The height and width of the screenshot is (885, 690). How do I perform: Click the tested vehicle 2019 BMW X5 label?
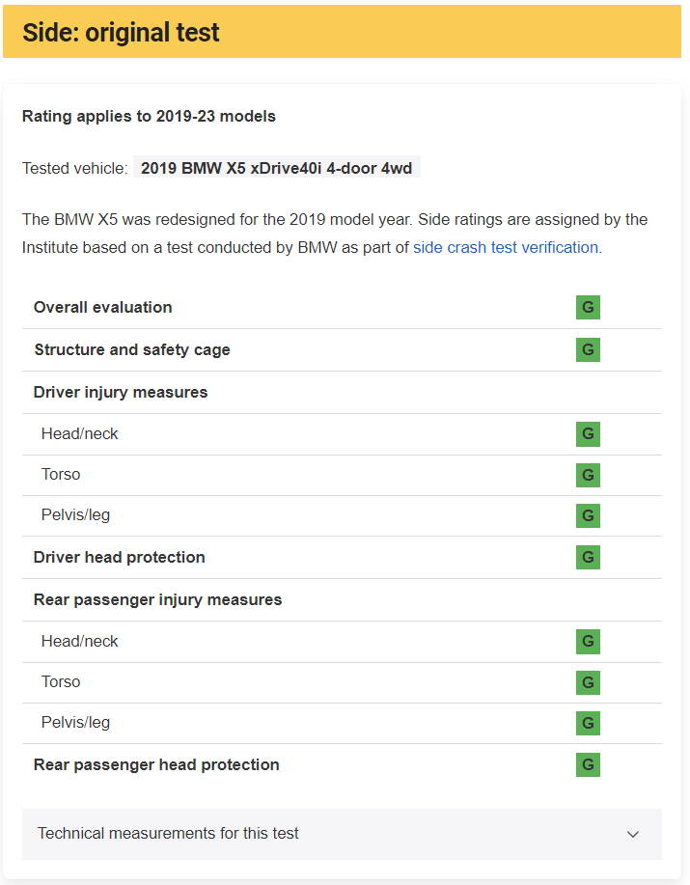276,168
